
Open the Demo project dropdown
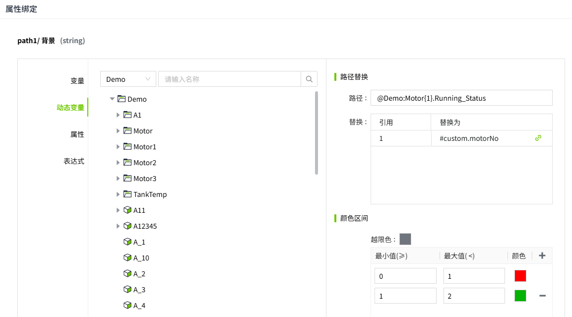point(128,79)
